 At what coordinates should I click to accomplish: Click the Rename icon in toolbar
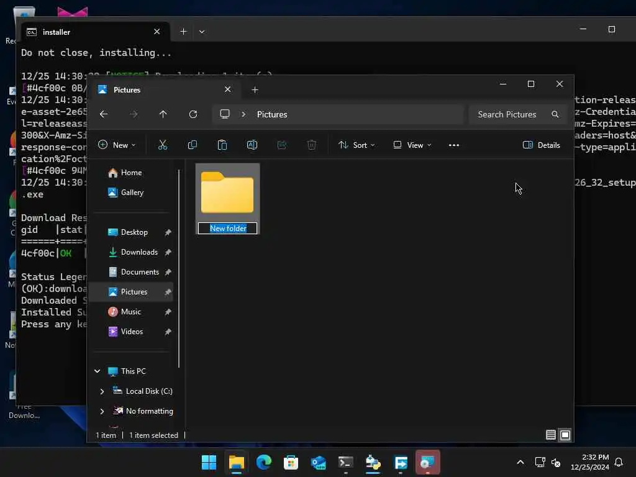coord(252,145)
